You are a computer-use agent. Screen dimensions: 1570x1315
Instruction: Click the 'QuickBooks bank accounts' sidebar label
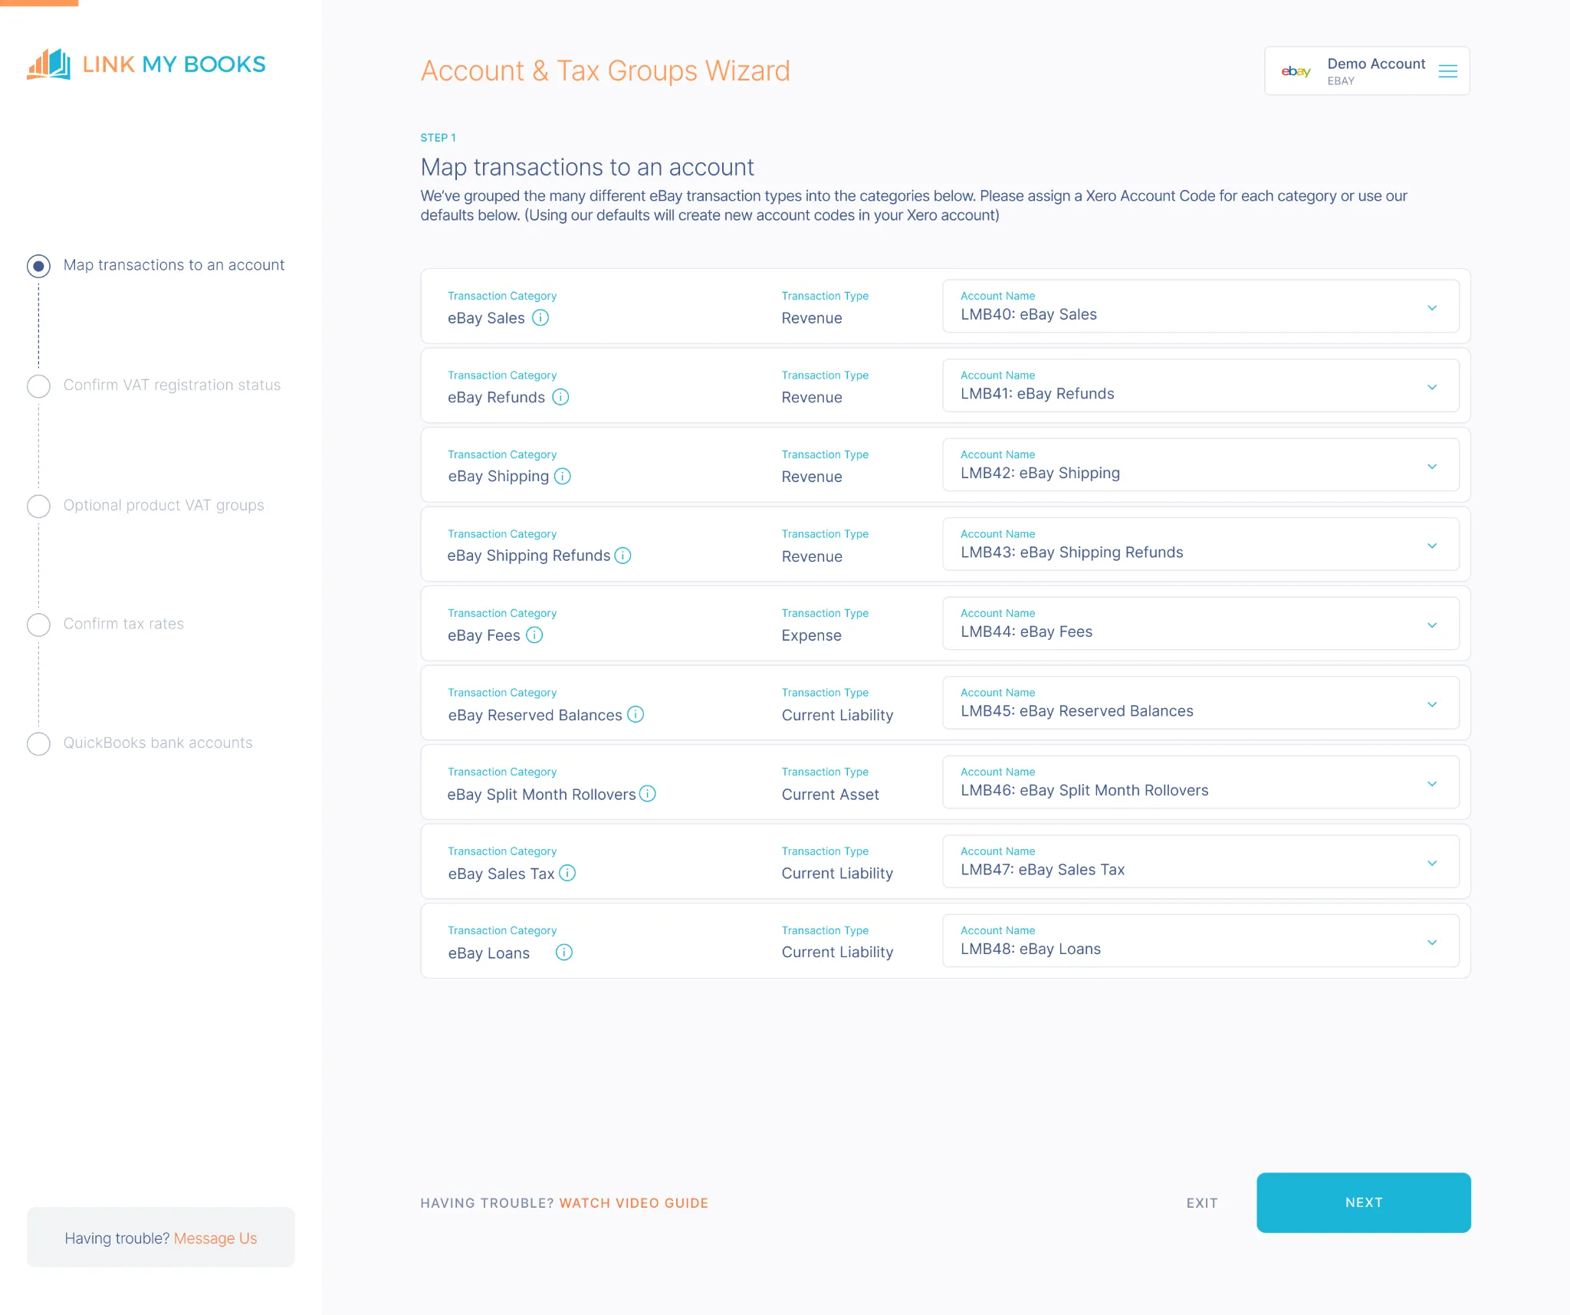(x=158, y=743)
